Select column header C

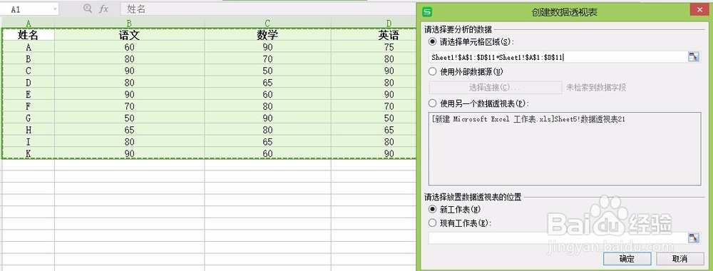[x=268, y=24]
